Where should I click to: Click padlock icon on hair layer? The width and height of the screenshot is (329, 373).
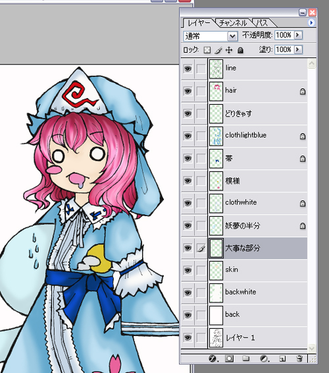click(x=303, y=91)
